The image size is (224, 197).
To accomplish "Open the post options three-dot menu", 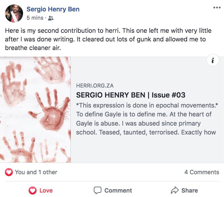I will (217, 8).
